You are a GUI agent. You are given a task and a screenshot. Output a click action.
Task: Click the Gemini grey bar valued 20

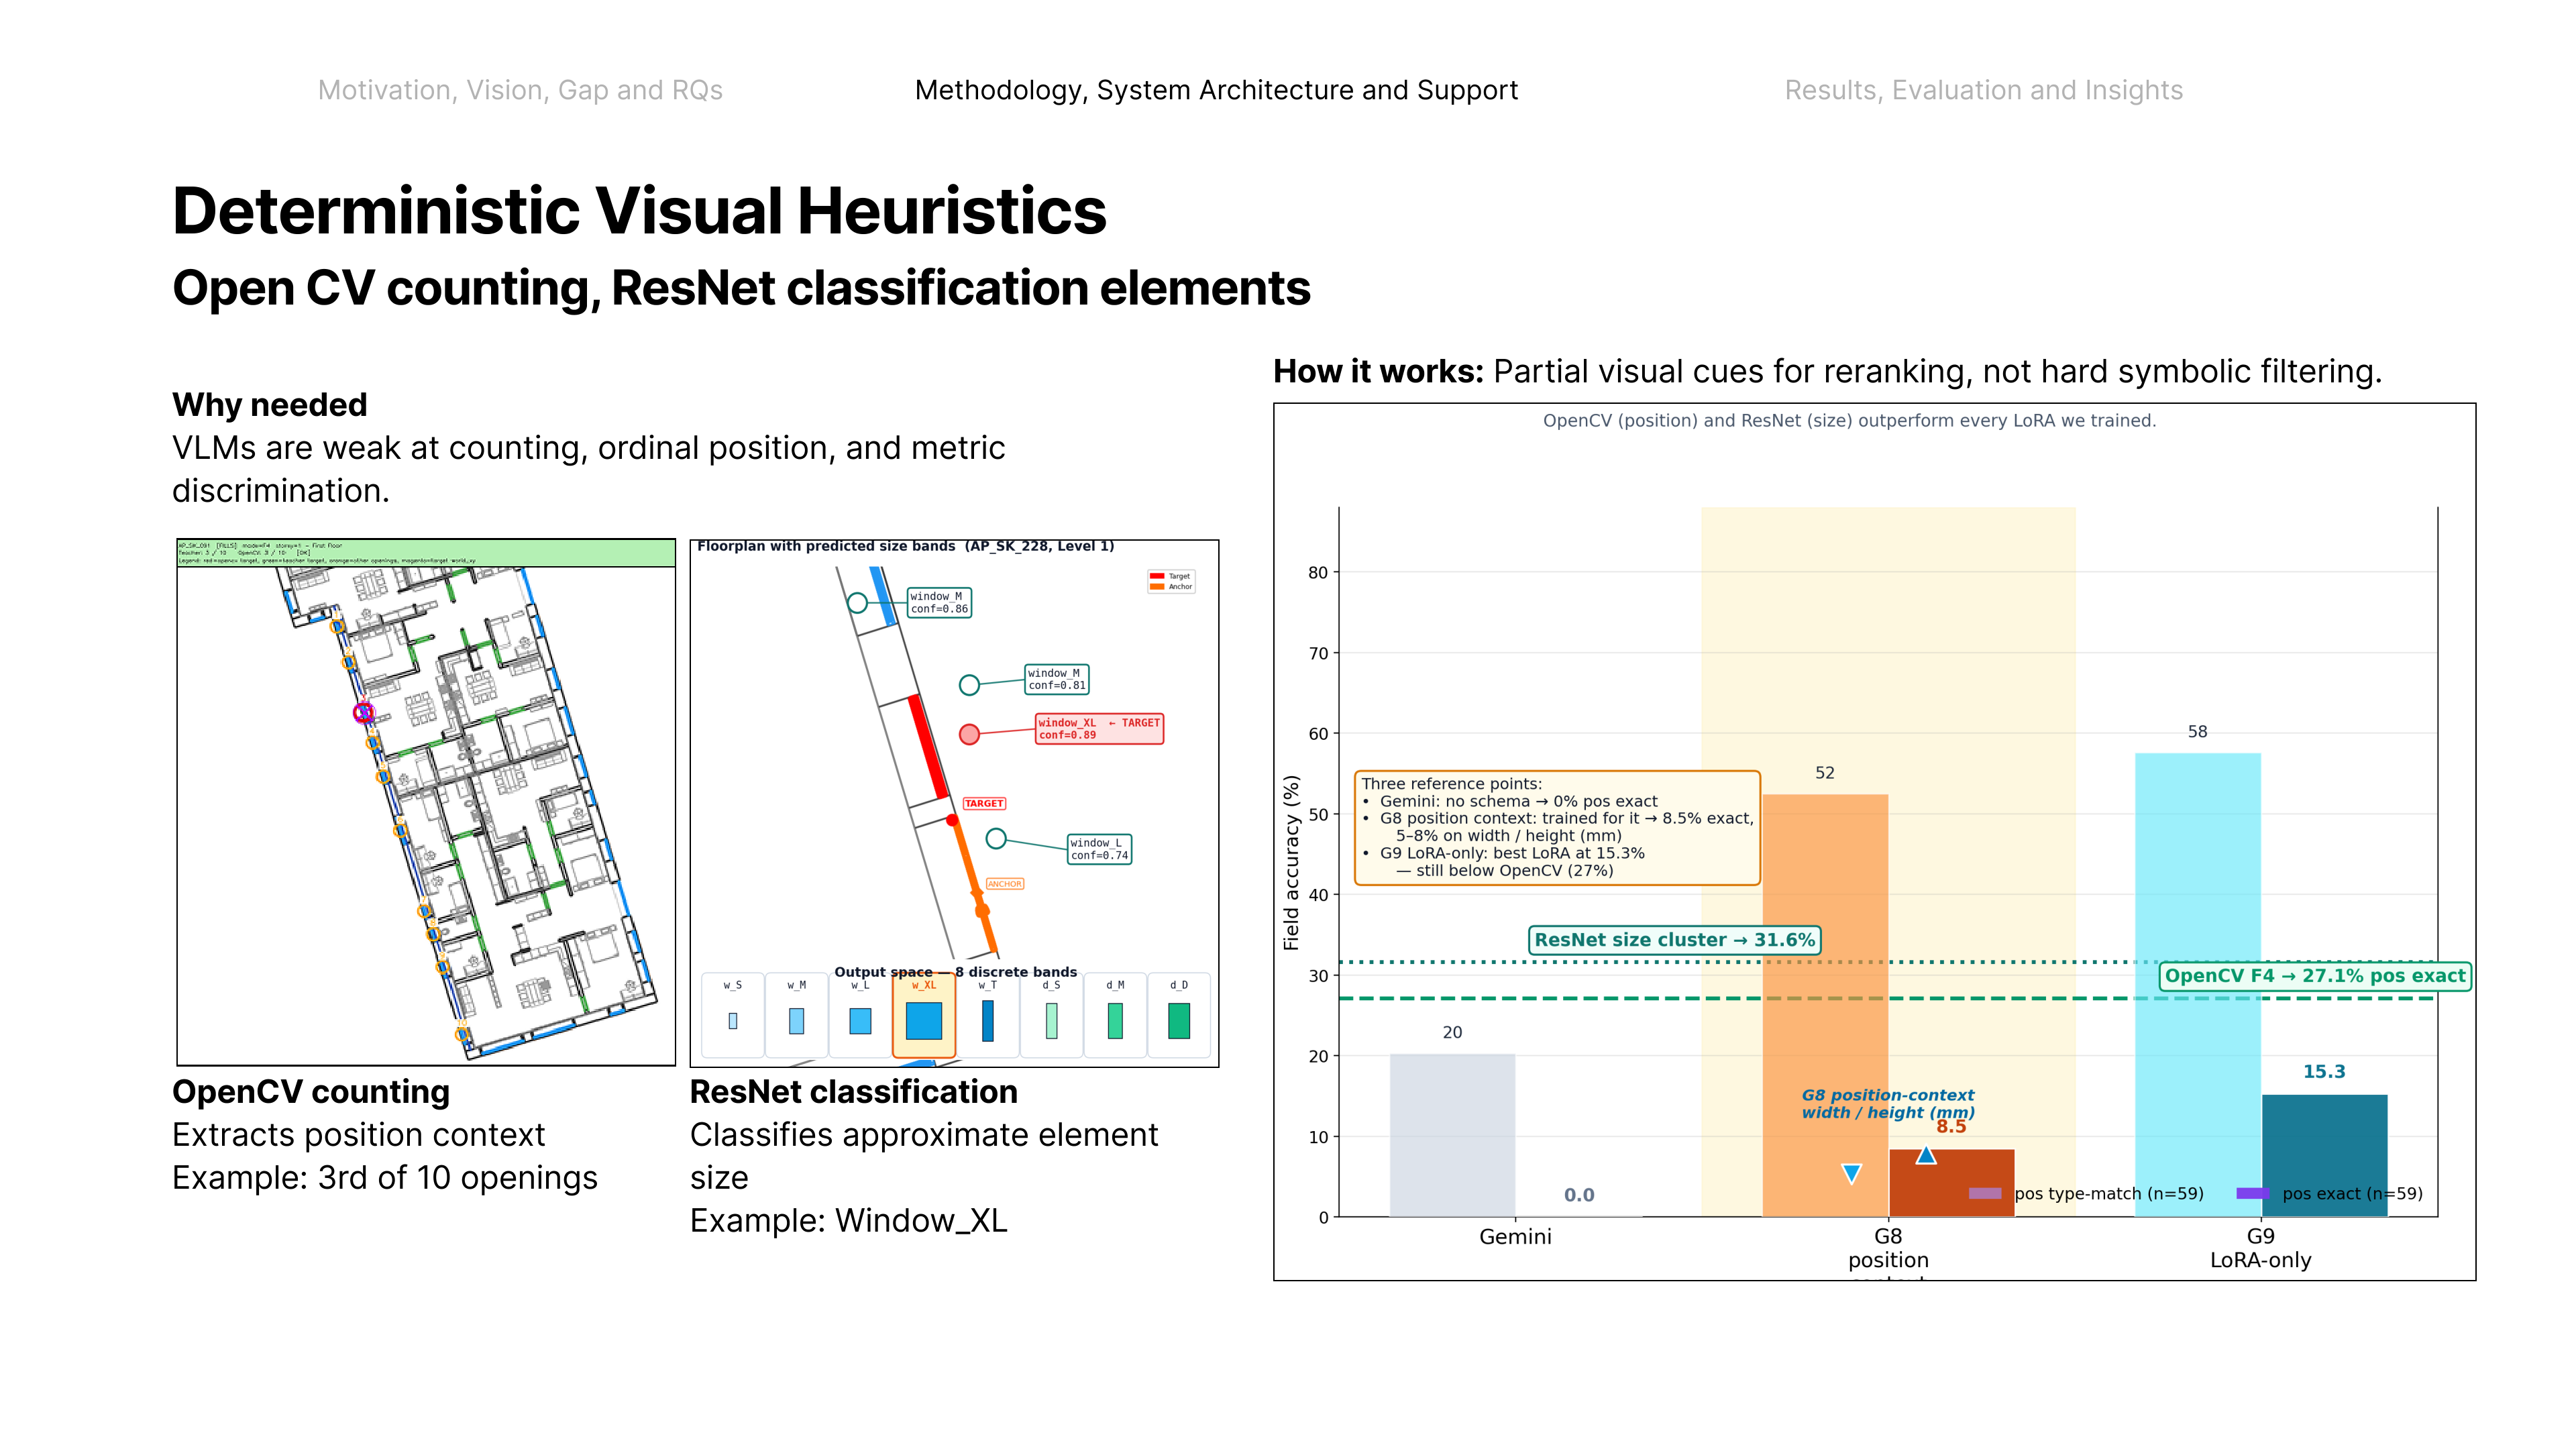coord(1452,1135)
